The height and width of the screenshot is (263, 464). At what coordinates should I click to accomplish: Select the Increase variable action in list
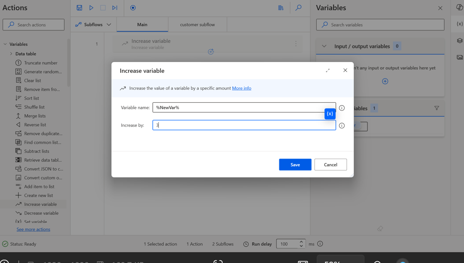(36, 204)
